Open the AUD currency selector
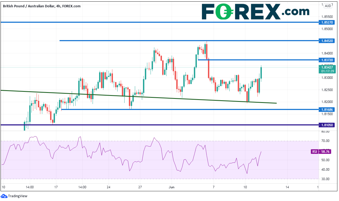This screenshot has height=201, width=339. click(x=328, y=6)
